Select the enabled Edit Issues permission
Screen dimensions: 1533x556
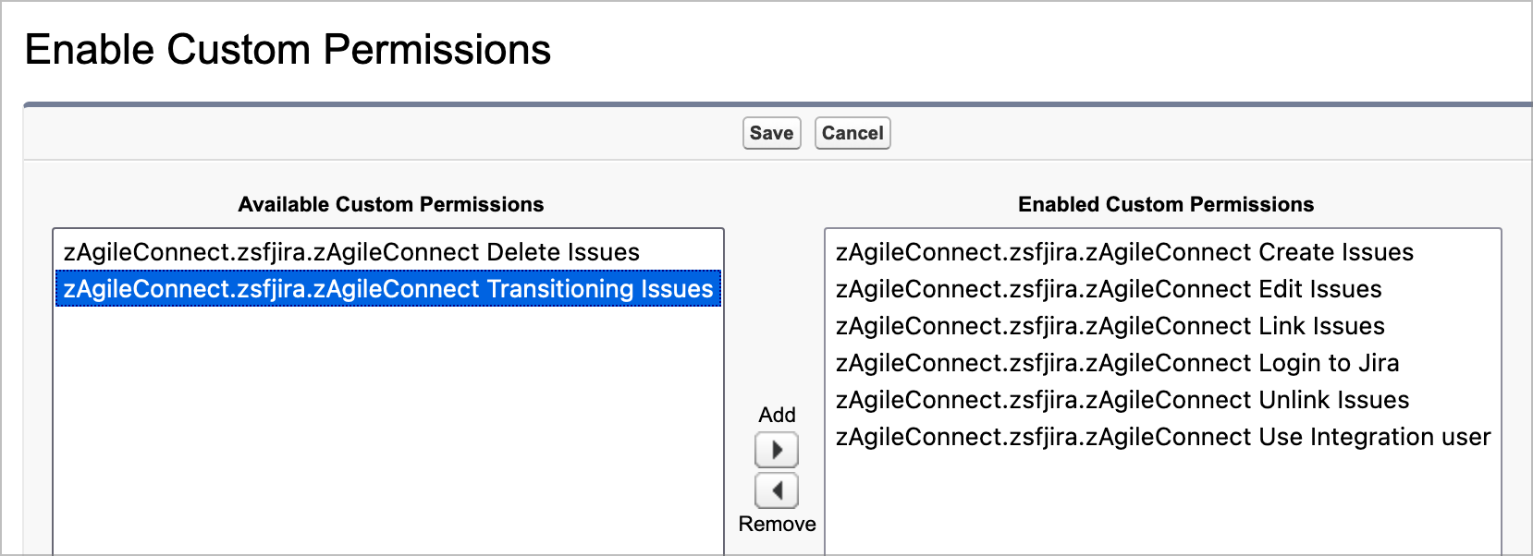click(x=1109, y=289)
